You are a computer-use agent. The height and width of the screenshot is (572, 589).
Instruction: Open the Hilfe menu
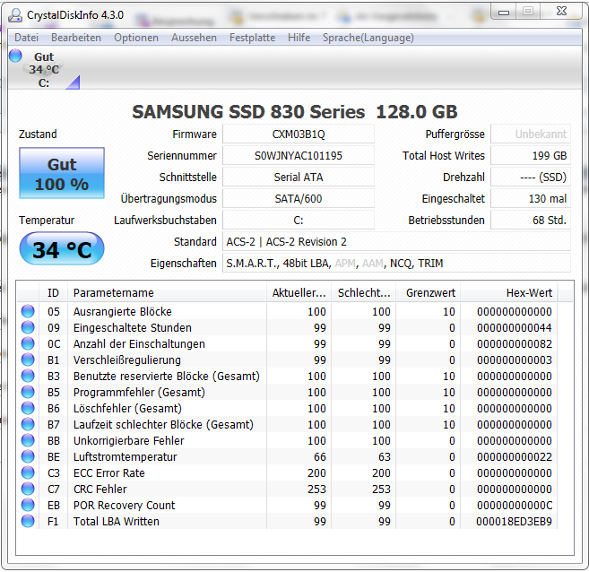click(299, 38)
